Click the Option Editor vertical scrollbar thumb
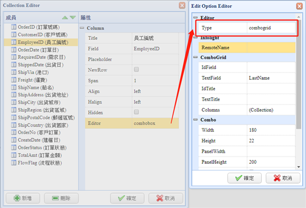306x208 pixels. 299,74
